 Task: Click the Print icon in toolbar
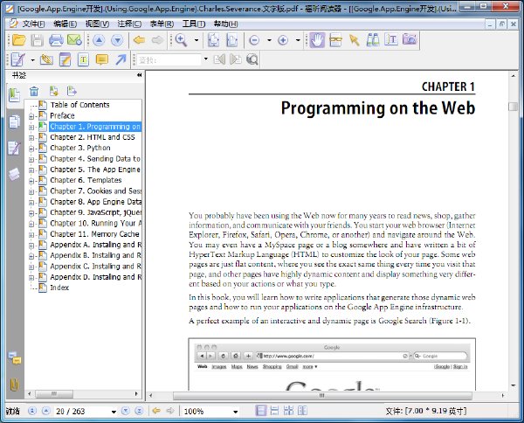coord(56,40)
